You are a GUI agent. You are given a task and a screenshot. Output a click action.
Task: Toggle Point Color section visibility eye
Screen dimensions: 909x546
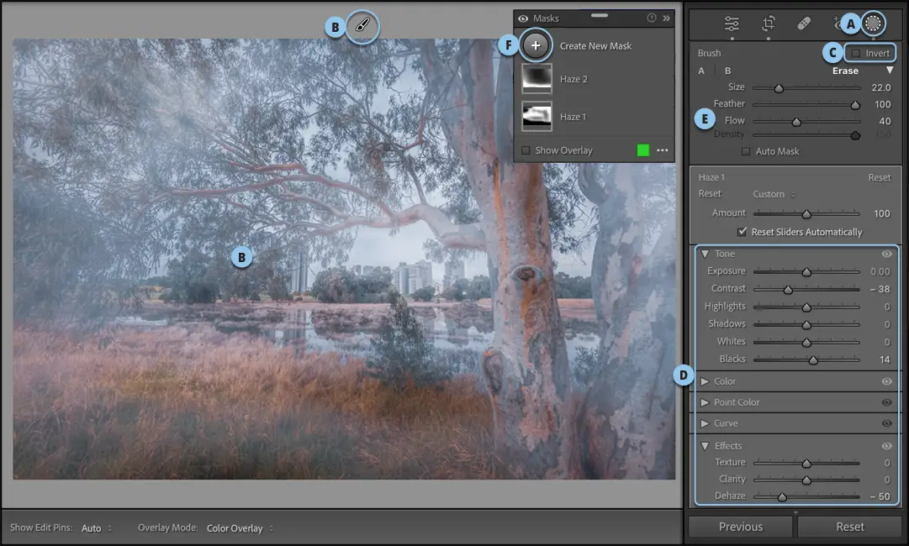coord(886,402)
